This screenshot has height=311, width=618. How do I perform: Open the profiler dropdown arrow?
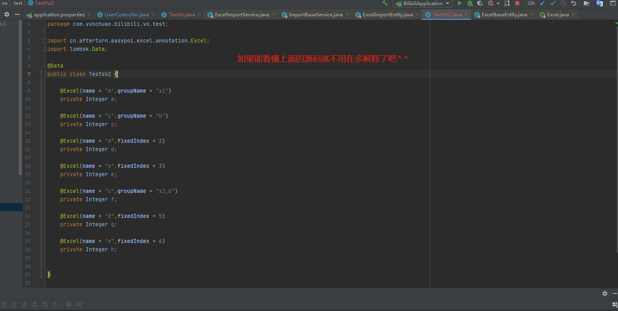(498, 3)
